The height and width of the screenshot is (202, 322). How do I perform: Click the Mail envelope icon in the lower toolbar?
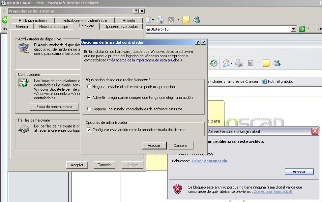226,63
